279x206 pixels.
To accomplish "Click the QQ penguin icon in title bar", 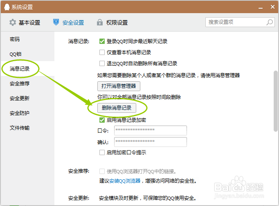I will (x=7, y=7).
